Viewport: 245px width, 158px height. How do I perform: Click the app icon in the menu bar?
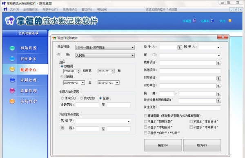pos(5,9)
